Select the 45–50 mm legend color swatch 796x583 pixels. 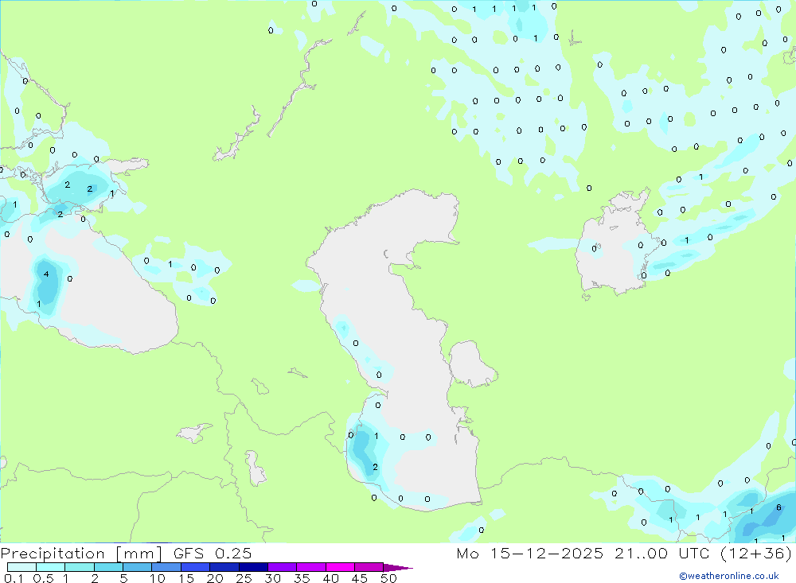(x=369, y=567)
